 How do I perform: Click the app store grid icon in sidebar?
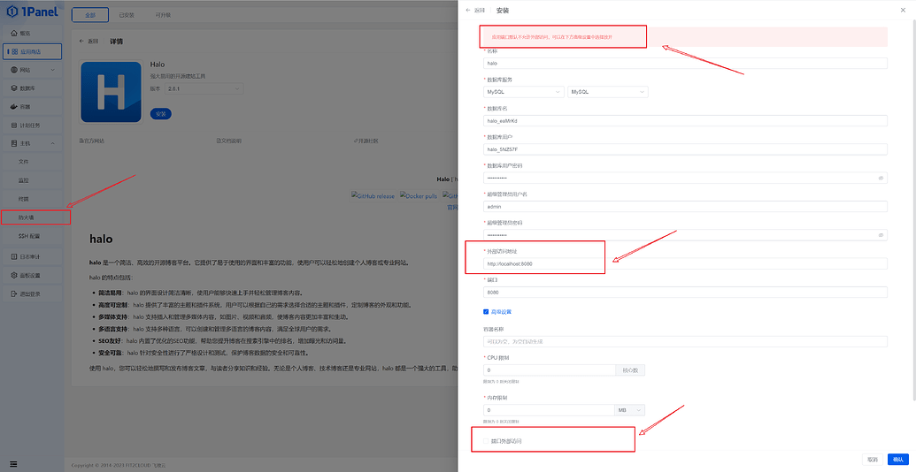coord(15,52)
